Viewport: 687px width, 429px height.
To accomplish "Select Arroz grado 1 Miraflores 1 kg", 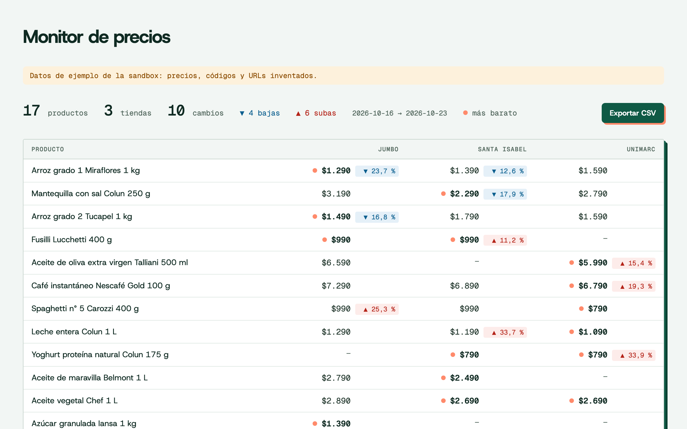I will (86, 170).
